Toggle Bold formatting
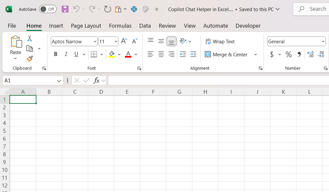The width and height of the screenshot is (329, 192). (56, 54)
